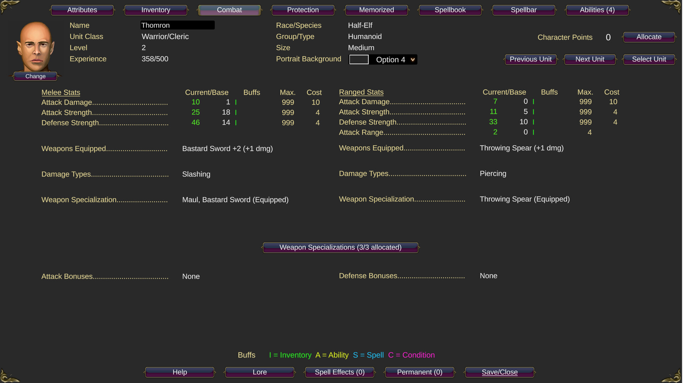Viewport: 683px width, 383px height.
Task: Click the portrait background color swatch
Action: coord(359,59)
